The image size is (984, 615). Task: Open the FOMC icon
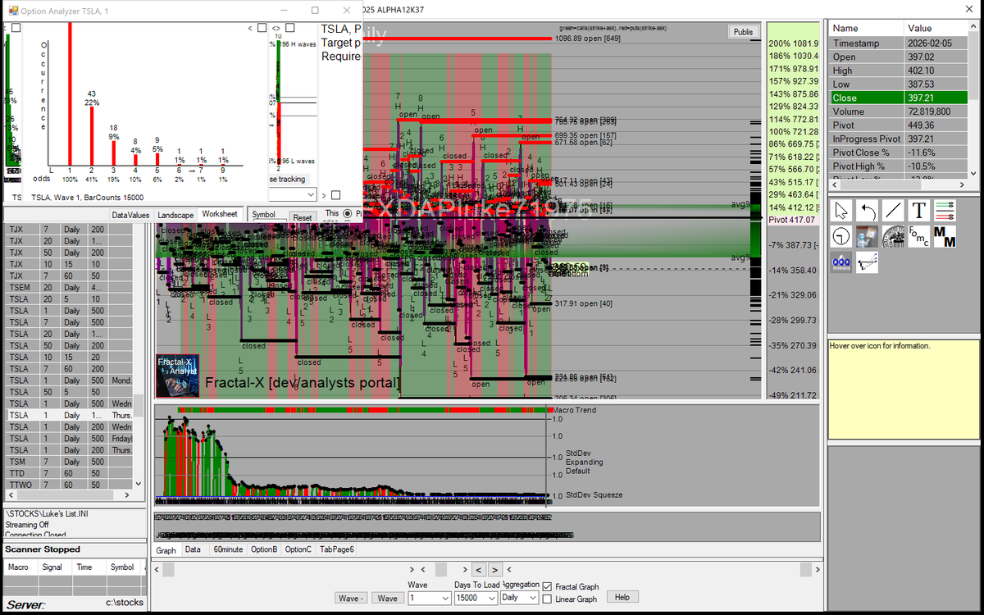tap(918, 237)
